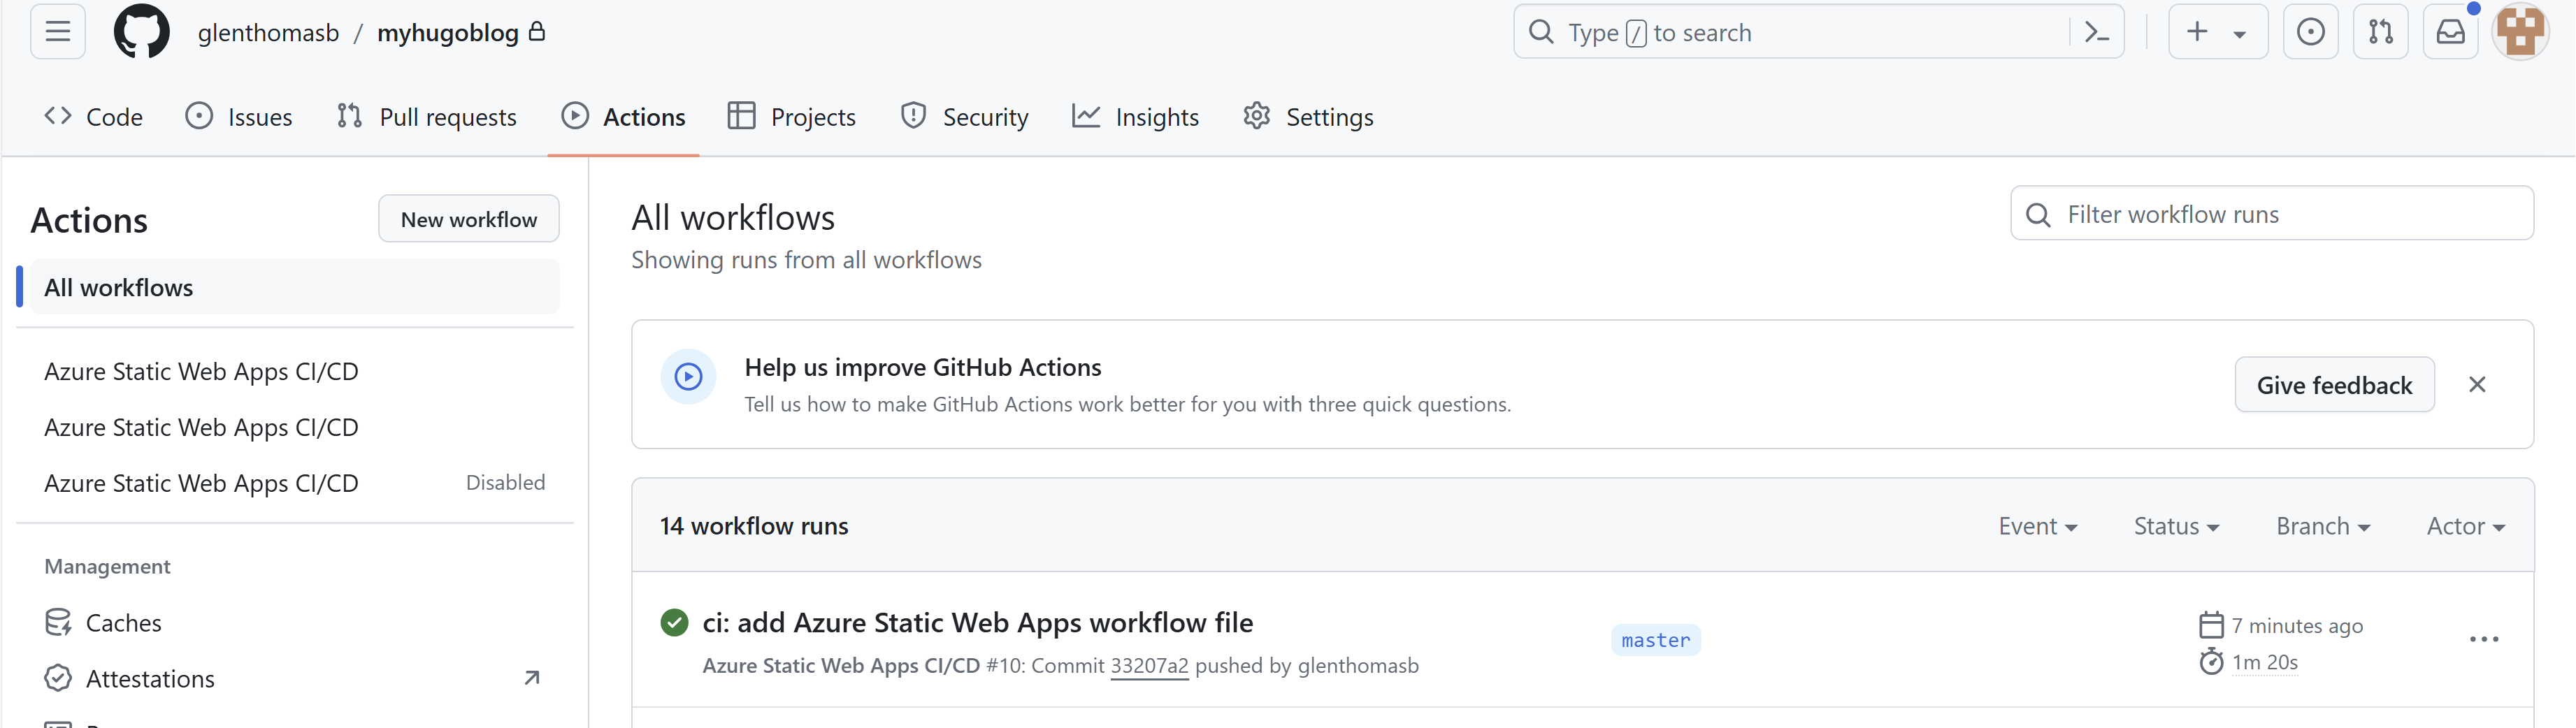View the Insights tab
This screenshot has width=2576, height=728.
coord(1135,117)
